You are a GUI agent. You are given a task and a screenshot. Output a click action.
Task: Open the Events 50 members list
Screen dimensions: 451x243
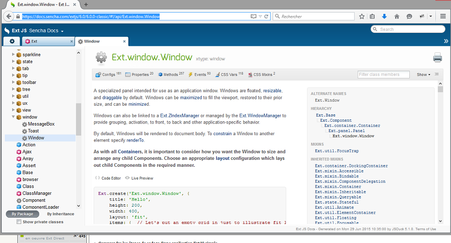(x=199, y=75)
